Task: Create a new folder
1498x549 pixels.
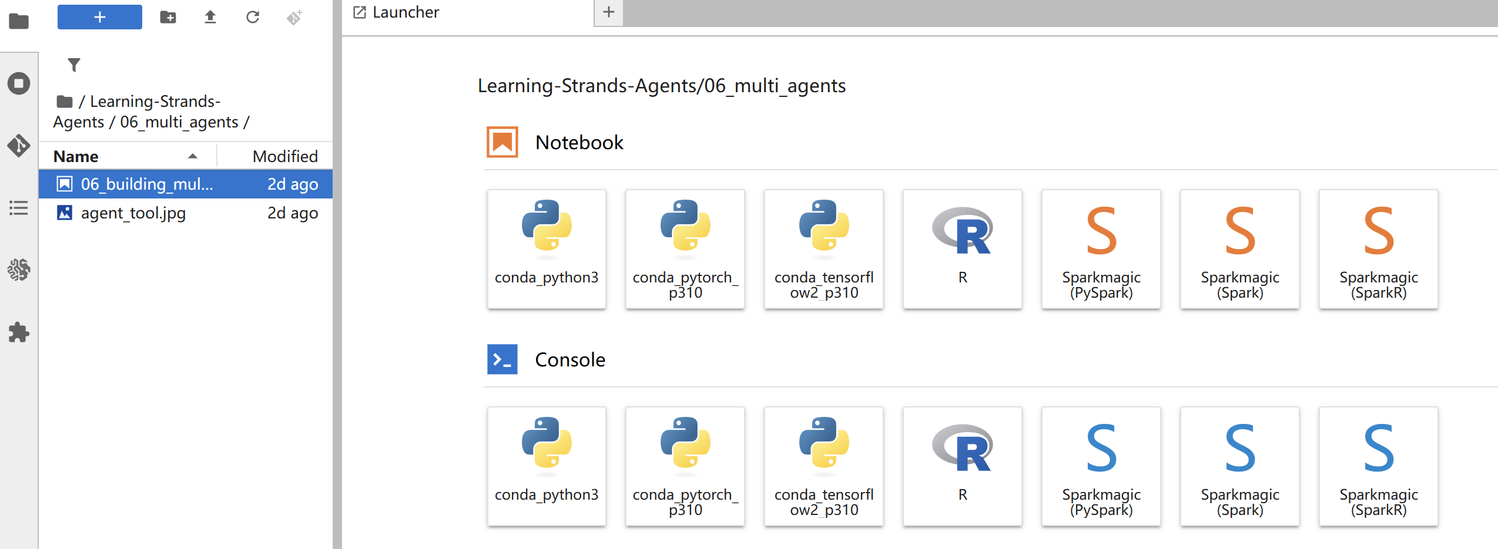Action: (168, 17)
